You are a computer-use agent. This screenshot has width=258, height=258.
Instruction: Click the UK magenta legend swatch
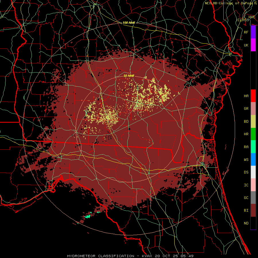click(253, 45)
